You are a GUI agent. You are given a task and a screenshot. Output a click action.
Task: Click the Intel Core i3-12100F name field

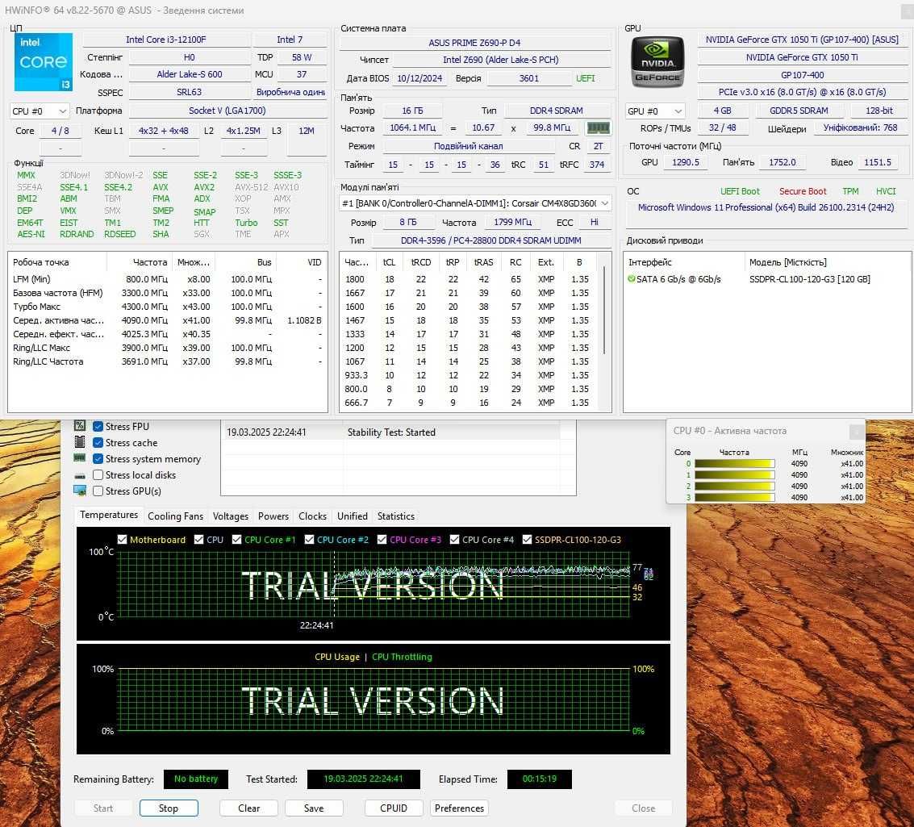point(166,40)
